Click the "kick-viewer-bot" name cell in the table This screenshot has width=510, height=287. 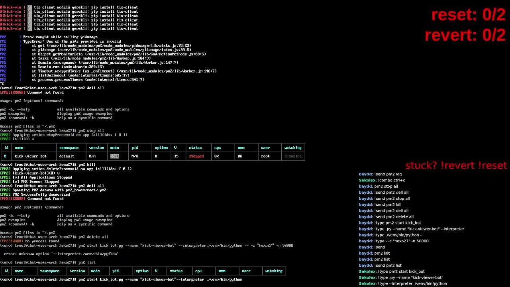(31, 156)
